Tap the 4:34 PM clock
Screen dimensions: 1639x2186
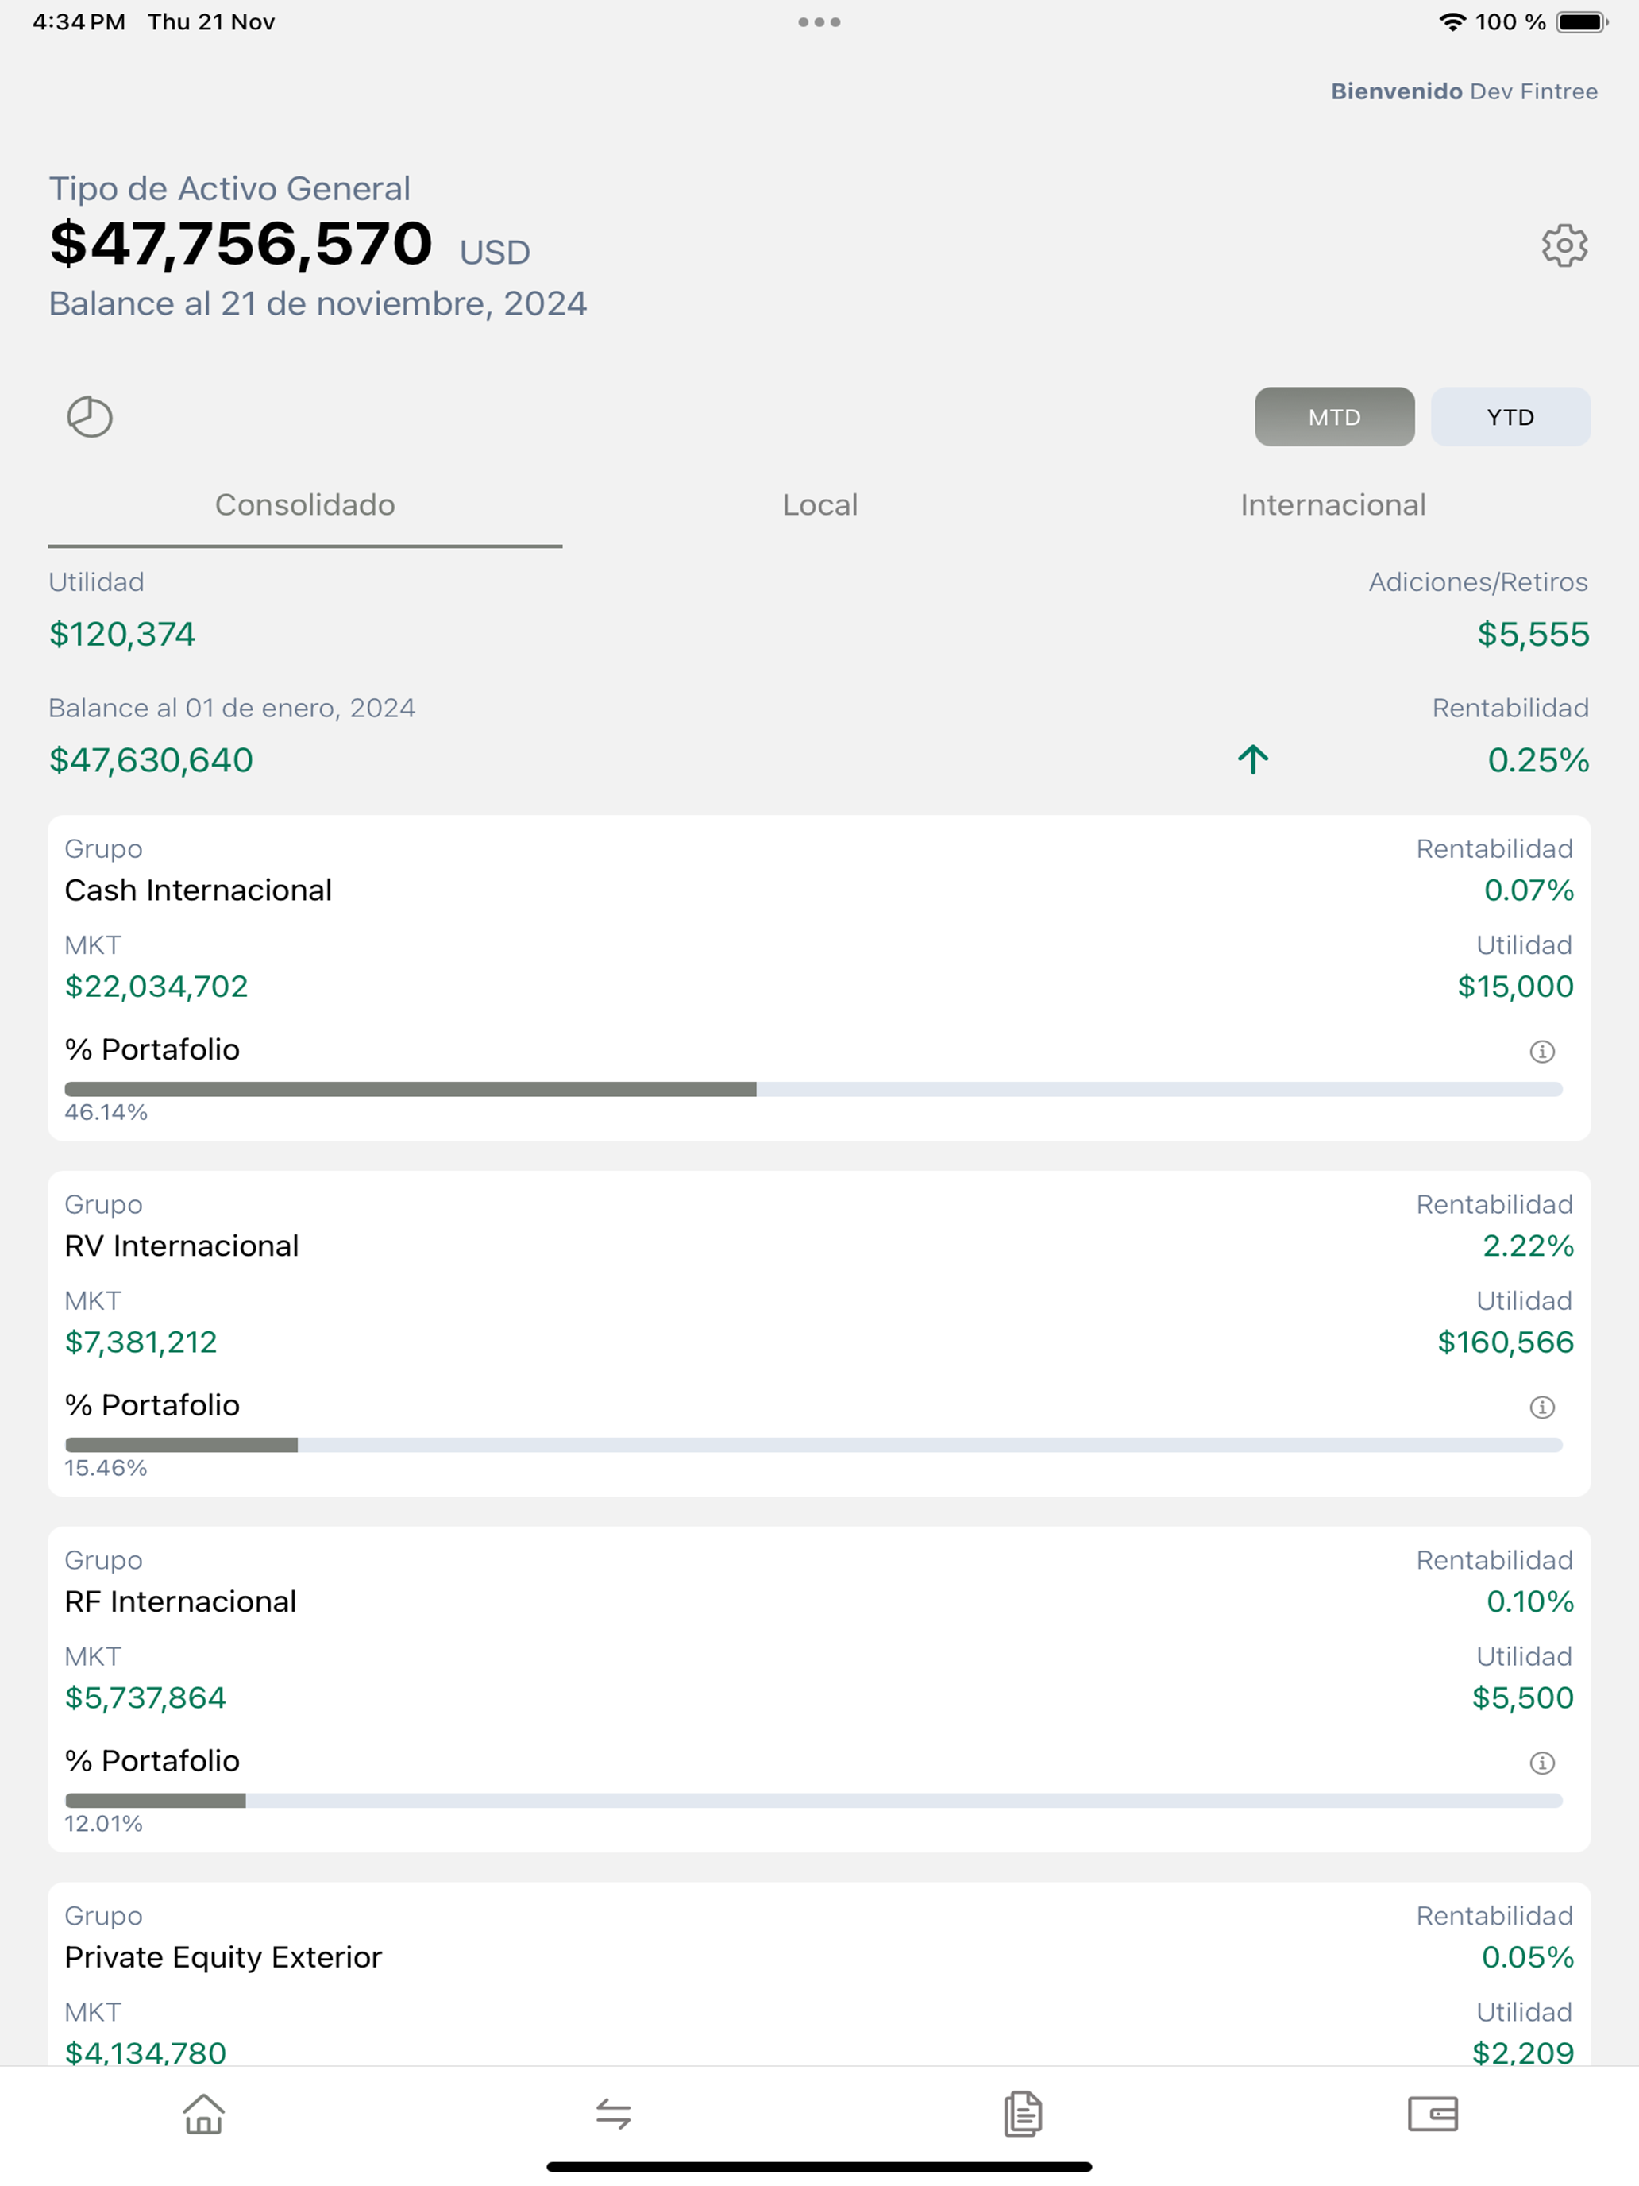point(79,21)
